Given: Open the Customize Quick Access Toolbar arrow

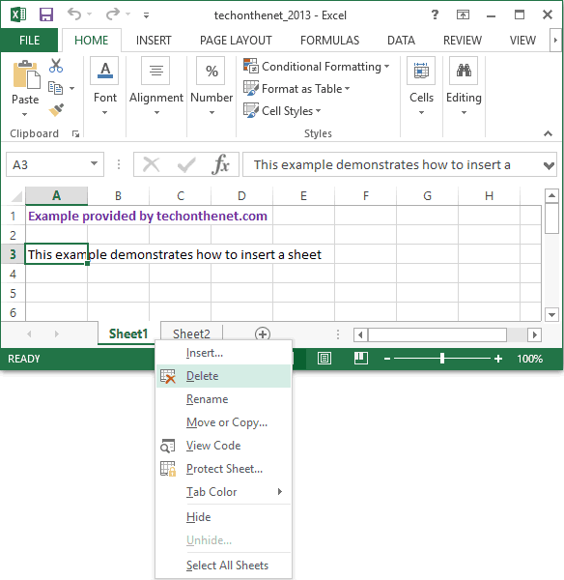Looking at the screenshot, I should point(147,15).
